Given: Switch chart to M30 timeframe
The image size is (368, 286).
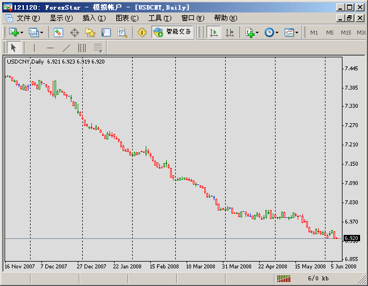Looking at the screenshot, I should click(361, 33).
